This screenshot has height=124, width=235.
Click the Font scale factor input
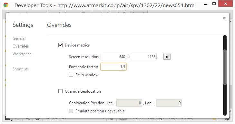point(113,67)
